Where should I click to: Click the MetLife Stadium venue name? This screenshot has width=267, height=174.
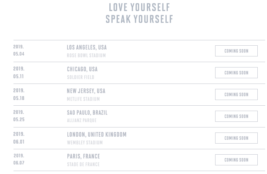[x=83, y=99]
